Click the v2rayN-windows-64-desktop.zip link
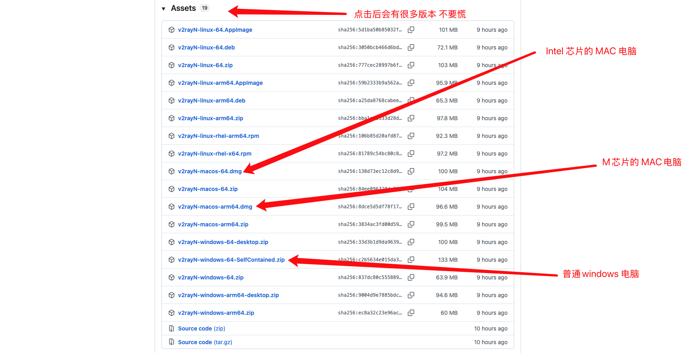 coord(223,242)
